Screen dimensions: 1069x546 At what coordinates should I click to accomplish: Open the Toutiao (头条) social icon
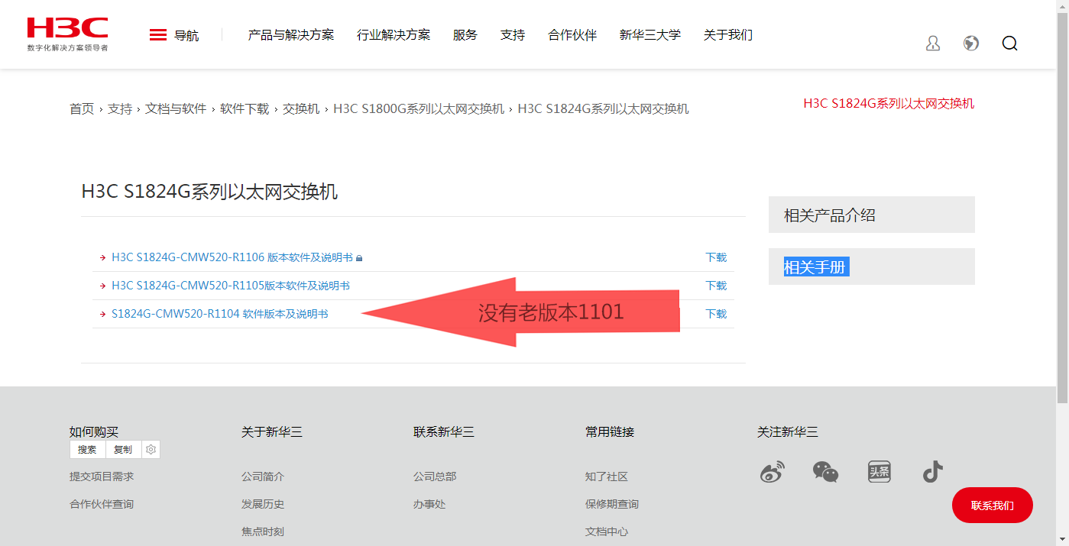(879, 472)
